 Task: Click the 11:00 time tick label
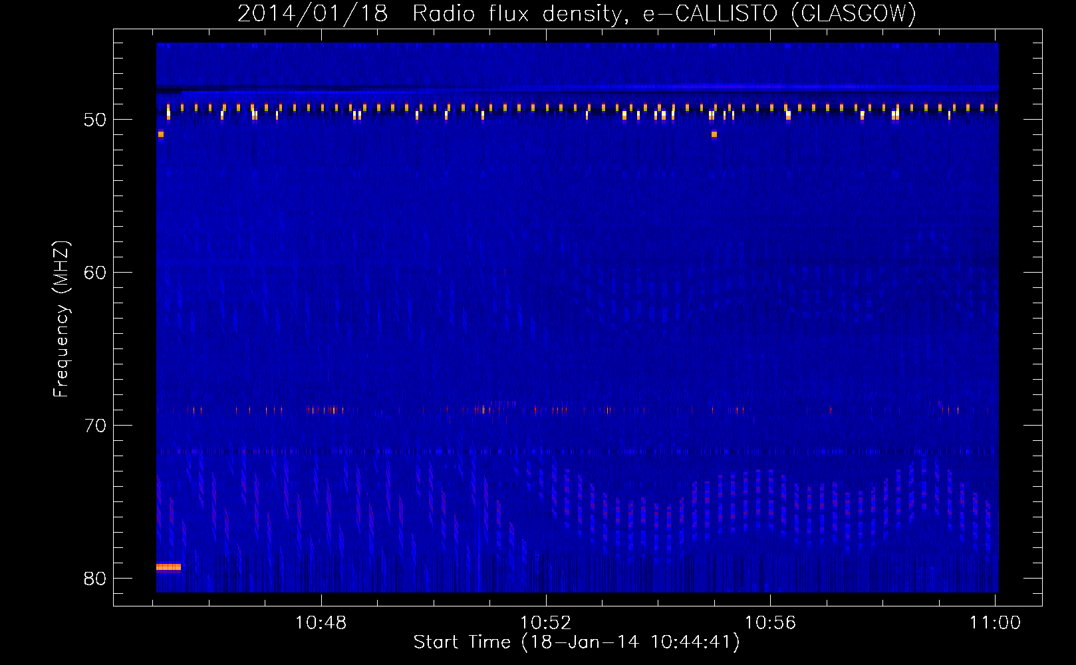(995, 622)
